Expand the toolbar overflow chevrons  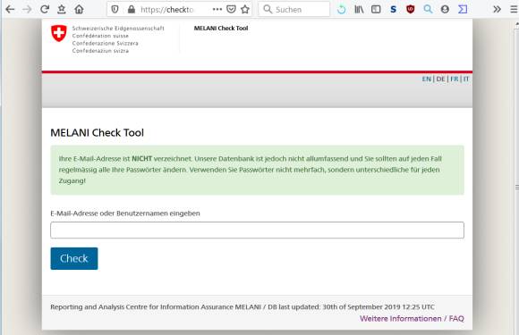[497, 9]
